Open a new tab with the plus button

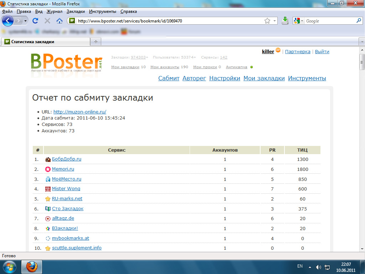click(96, 42)
